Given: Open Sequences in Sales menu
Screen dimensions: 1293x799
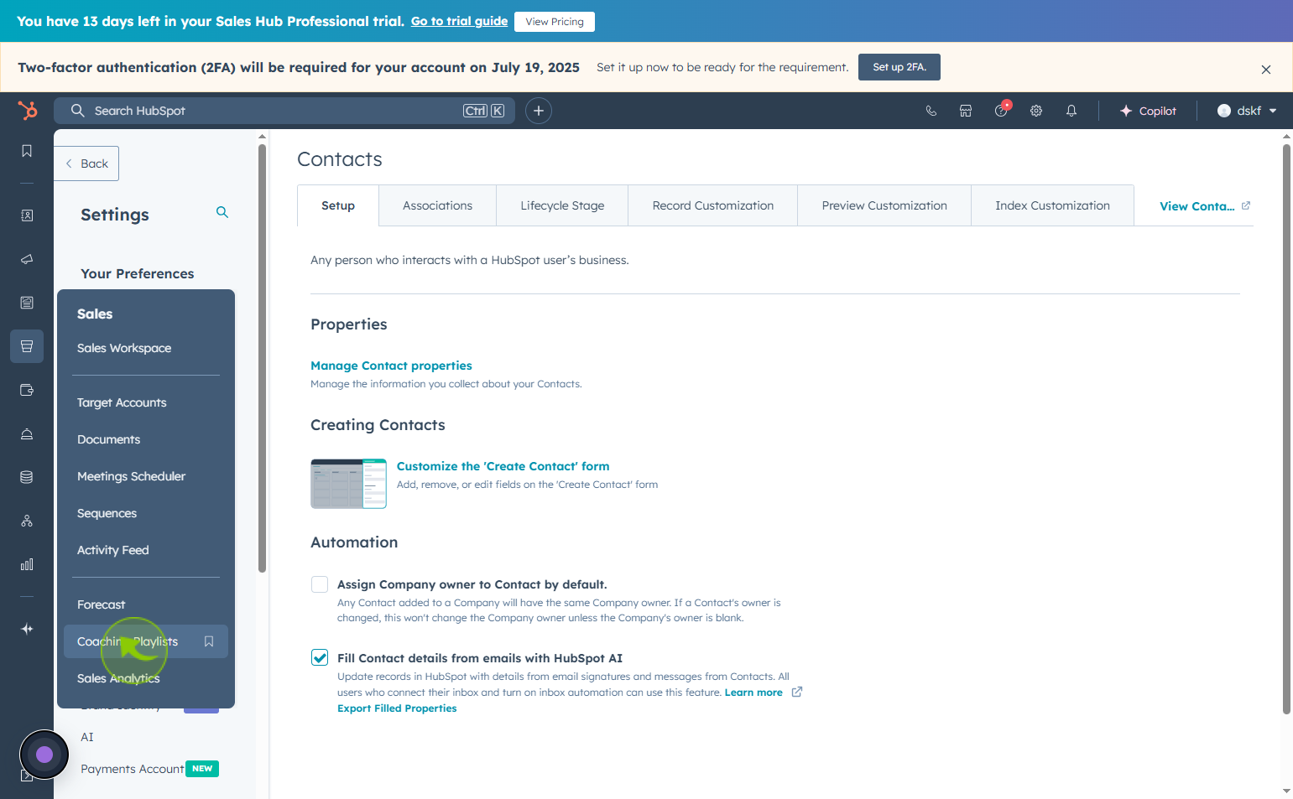Looking at the screenshot, I should pyautogui.click(x=107, y=513).
